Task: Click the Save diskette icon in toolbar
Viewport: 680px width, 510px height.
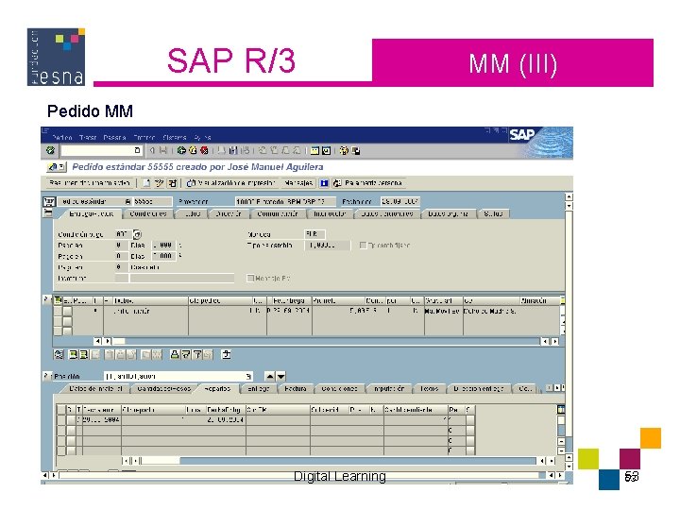Action: tap(163, 150)
